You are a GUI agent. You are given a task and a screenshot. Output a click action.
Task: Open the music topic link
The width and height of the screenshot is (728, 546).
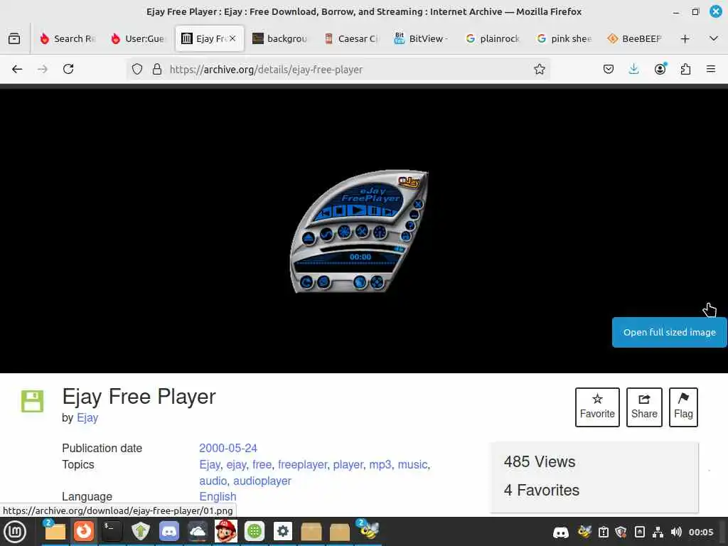point(412,464)
